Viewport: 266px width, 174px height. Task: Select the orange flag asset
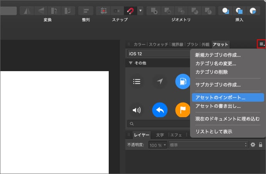[183, 110]
